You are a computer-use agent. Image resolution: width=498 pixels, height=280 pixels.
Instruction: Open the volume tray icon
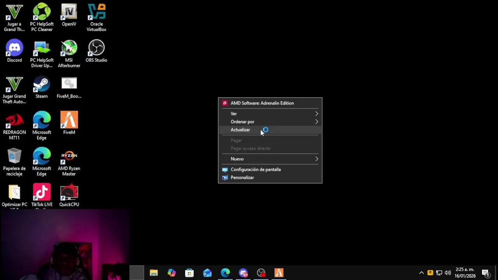tap(448, 273)
